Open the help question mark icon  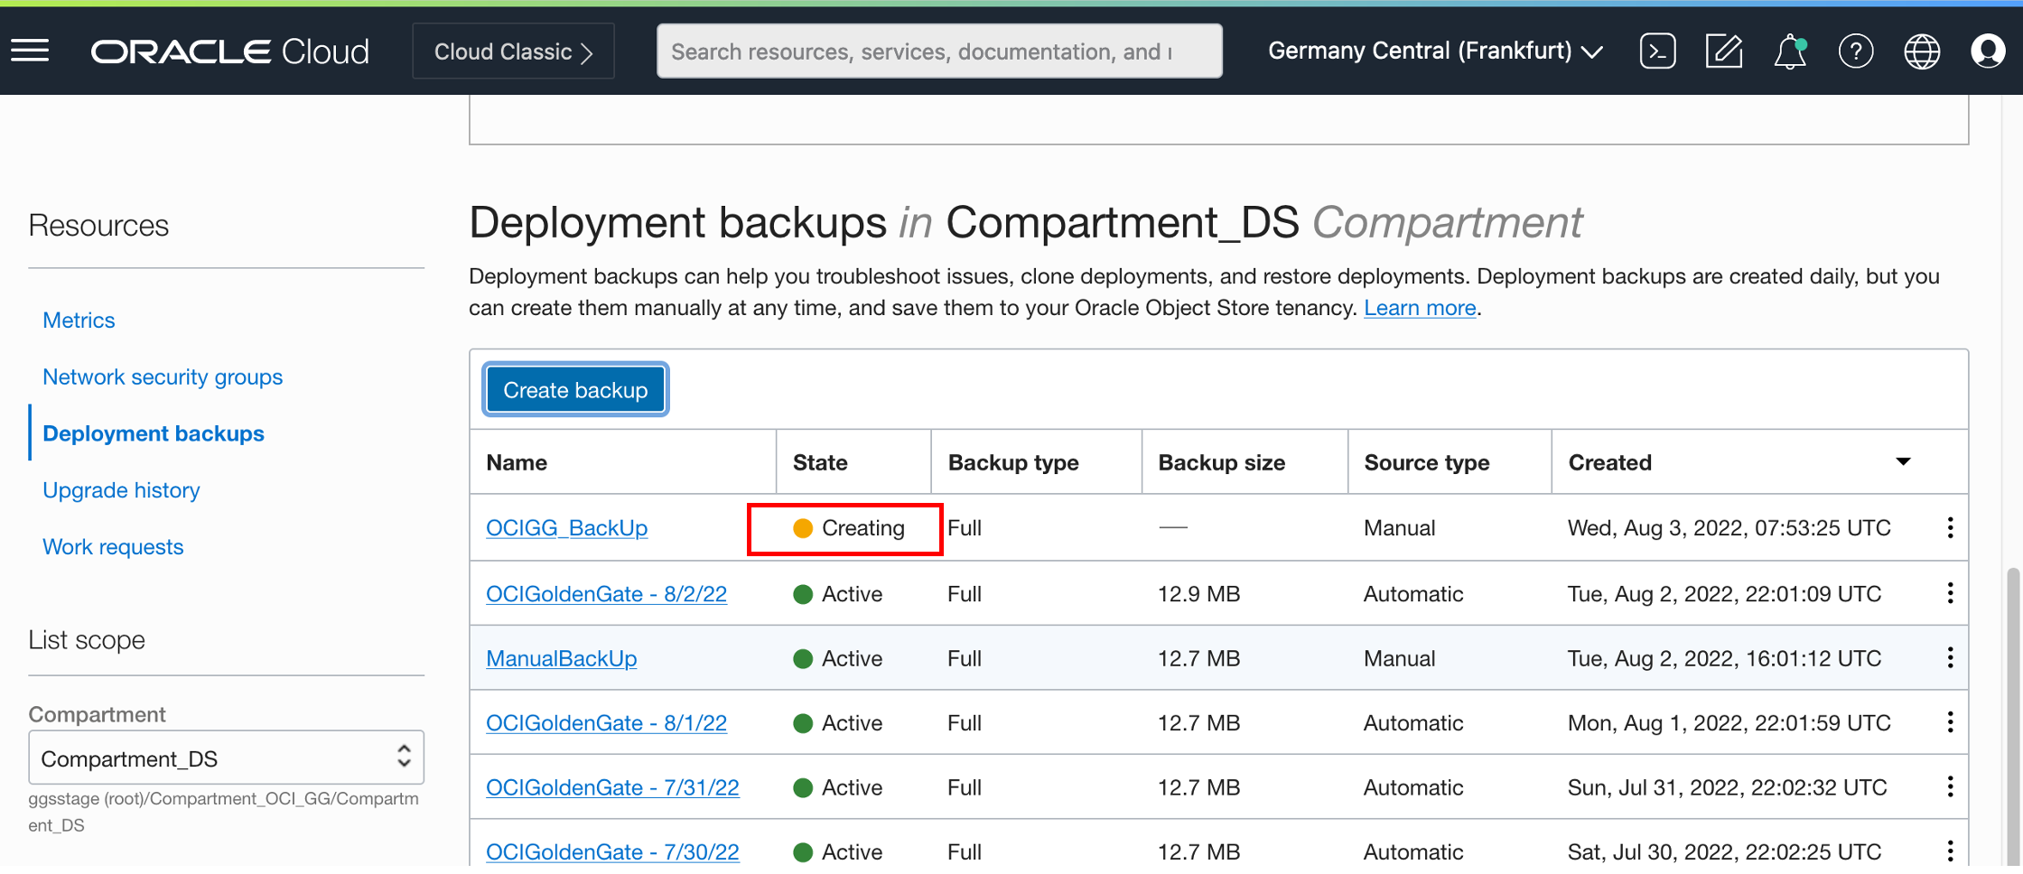click(x=1856, y=51)
